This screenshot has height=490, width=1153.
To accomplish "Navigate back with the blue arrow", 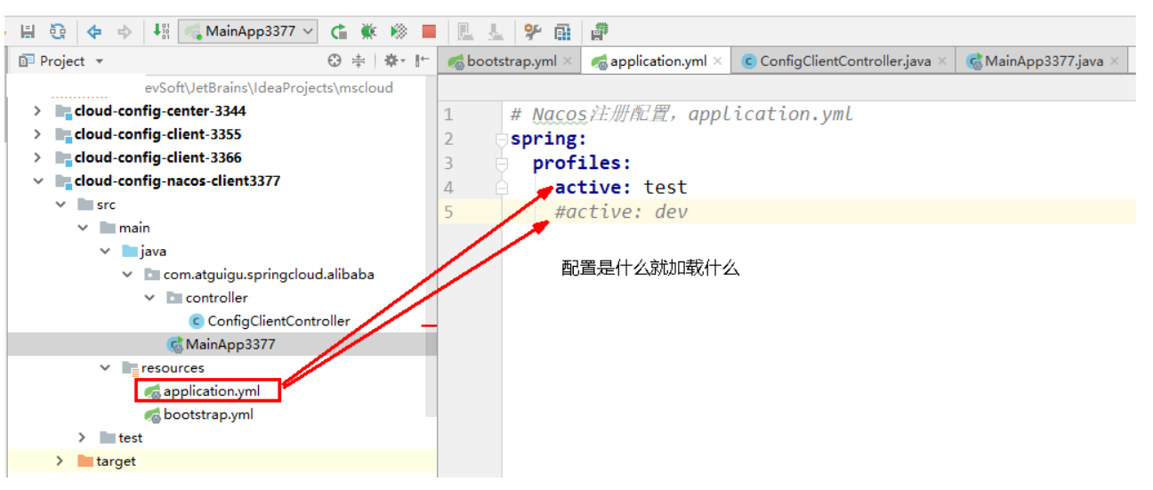I will point(94,31).
